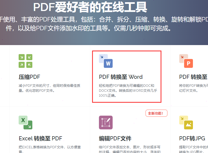Select the PDF 转换至 Word title link
Screen dimensions: 208x153
121,77
